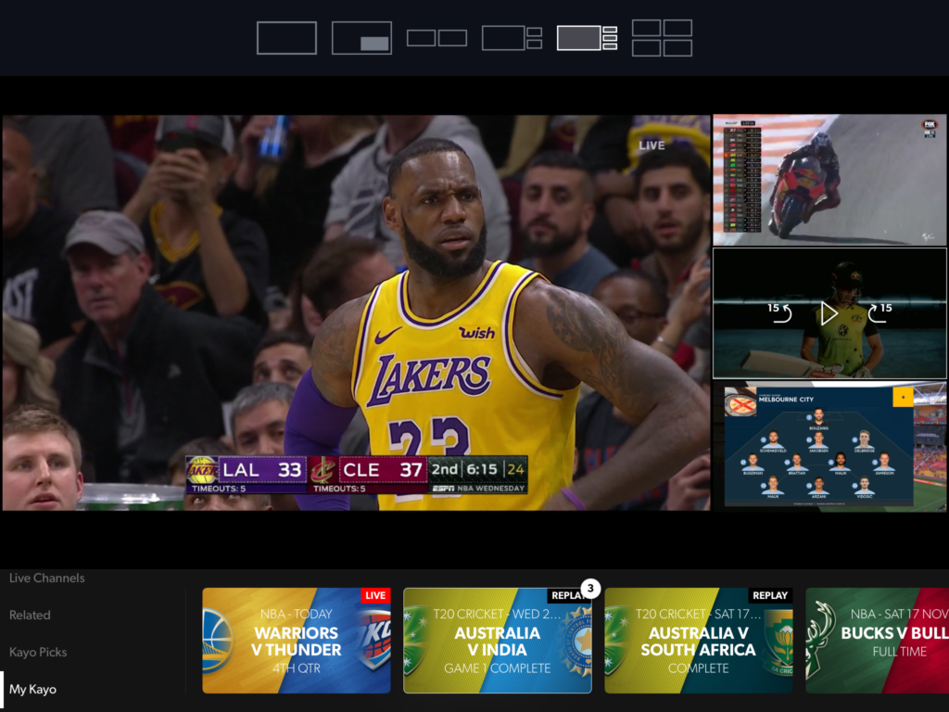Switch to the two side-by-side screens layout
The image size is (949, 712).
tap(437, 38)
